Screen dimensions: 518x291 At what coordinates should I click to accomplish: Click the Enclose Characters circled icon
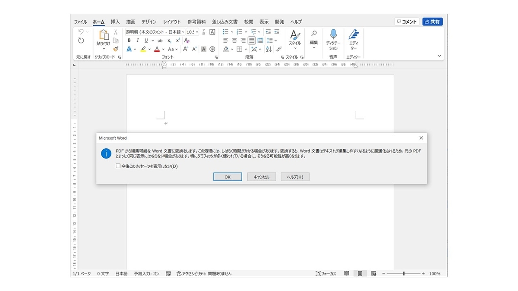212,49
